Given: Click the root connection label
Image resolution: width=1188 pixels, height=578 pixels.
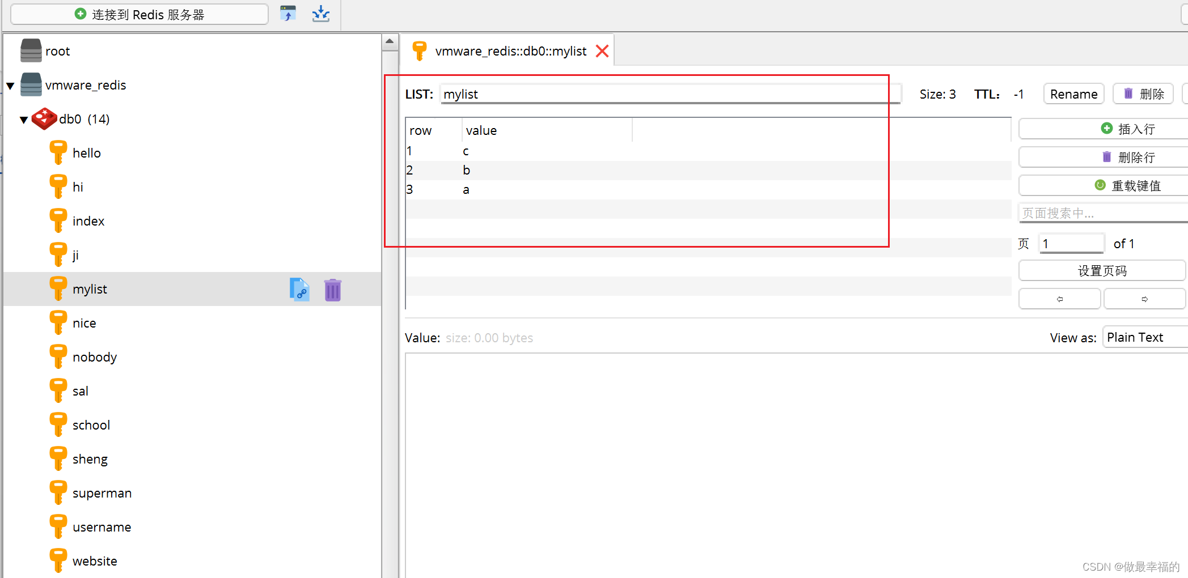Looking at the screenshot, I should (x=58, y=51).
